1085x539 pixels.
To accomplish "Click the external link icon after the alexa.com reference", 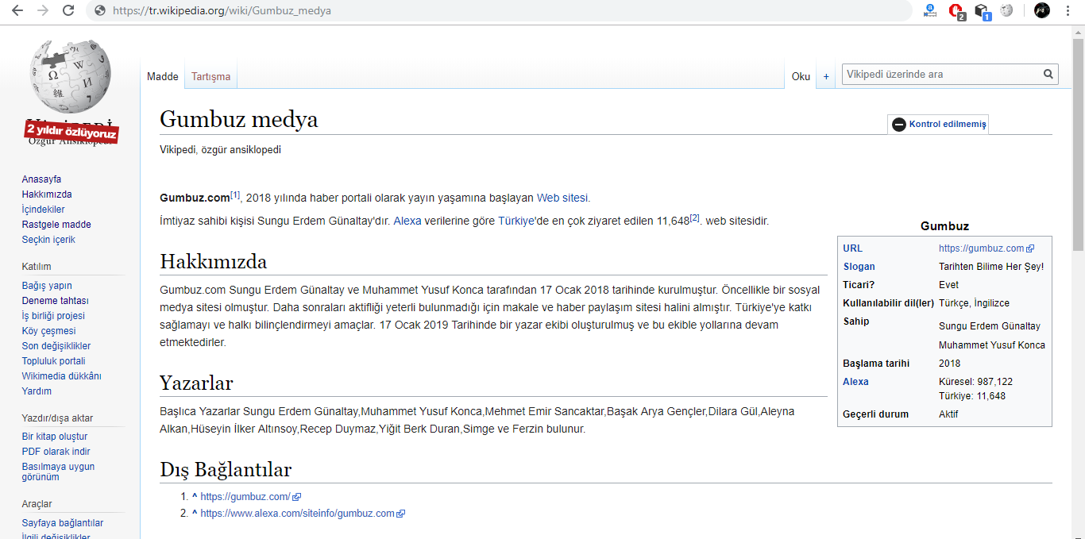I will pyautogui.click(x=401, y=514).
